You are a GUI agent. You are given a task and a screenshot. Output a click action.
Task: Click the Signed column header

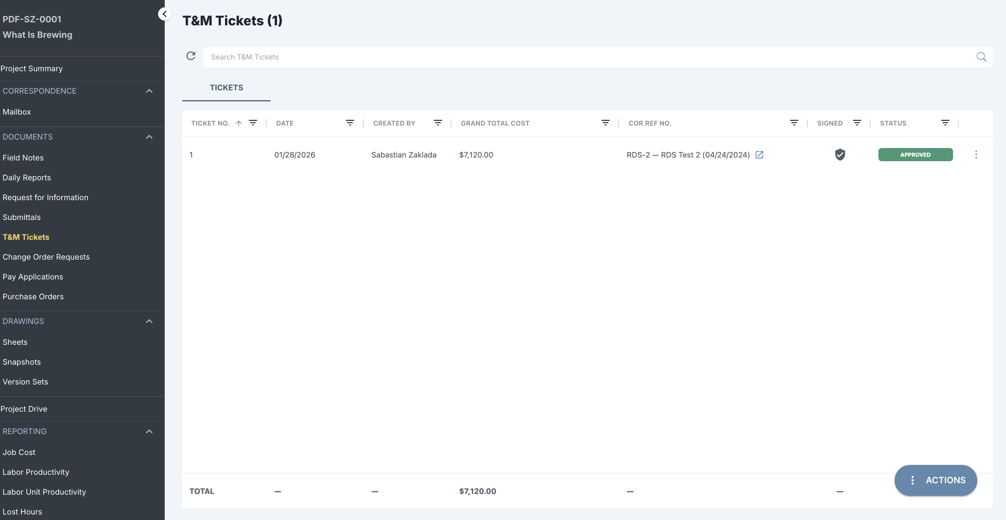(x=830, y=123)
